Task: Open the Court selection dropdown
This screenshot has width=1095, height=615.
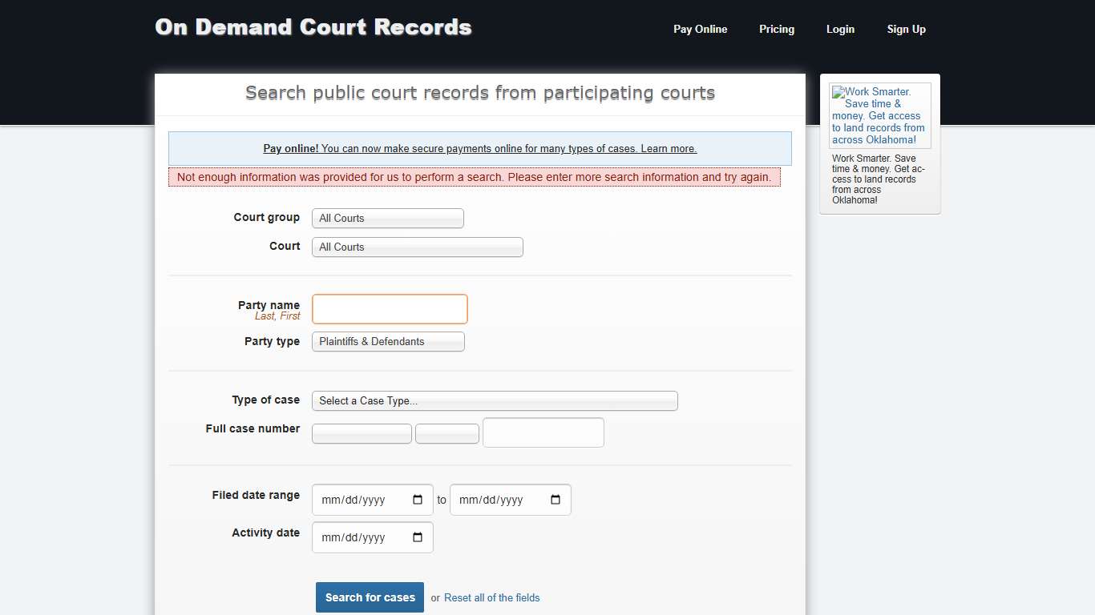Action: point(417,247)
